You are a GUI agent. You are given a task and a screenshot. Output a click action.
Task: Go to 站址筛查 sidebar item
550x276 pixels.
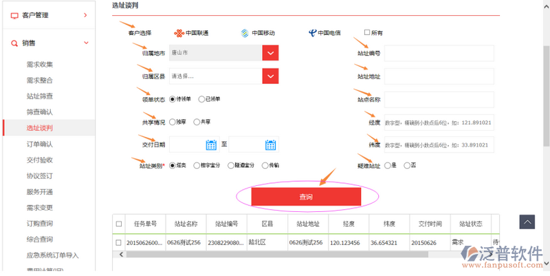[x=39, y=96]
